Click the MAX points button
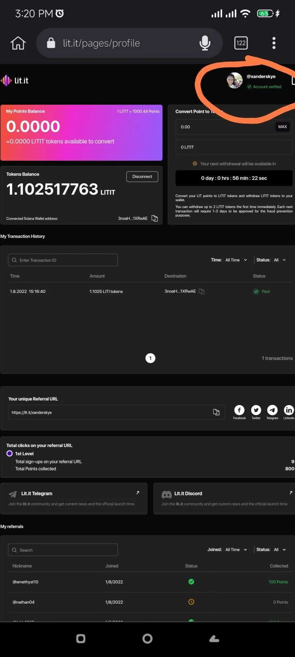 282,127
